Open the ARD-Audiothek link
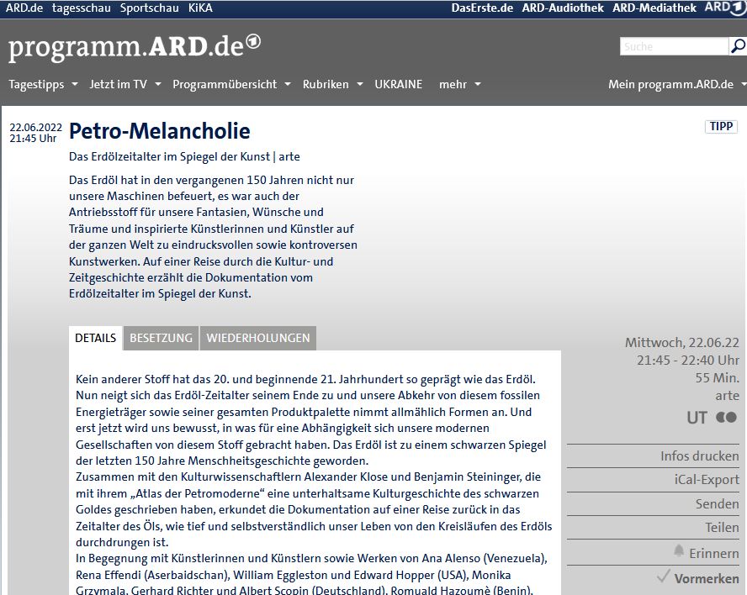Image resolution: width=747 pixels, height=595 pixels. [x=563, y=8]
